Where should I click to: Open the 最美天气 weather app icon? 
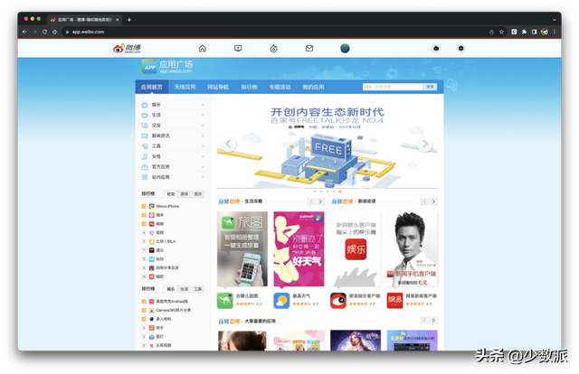(x=281, y=300)
